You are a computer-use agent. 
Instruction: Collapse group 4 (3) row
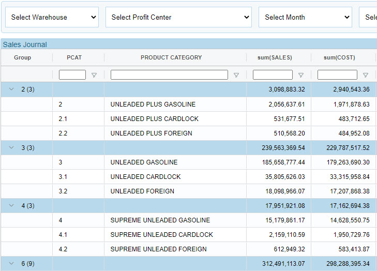click(x=11, y=205)
